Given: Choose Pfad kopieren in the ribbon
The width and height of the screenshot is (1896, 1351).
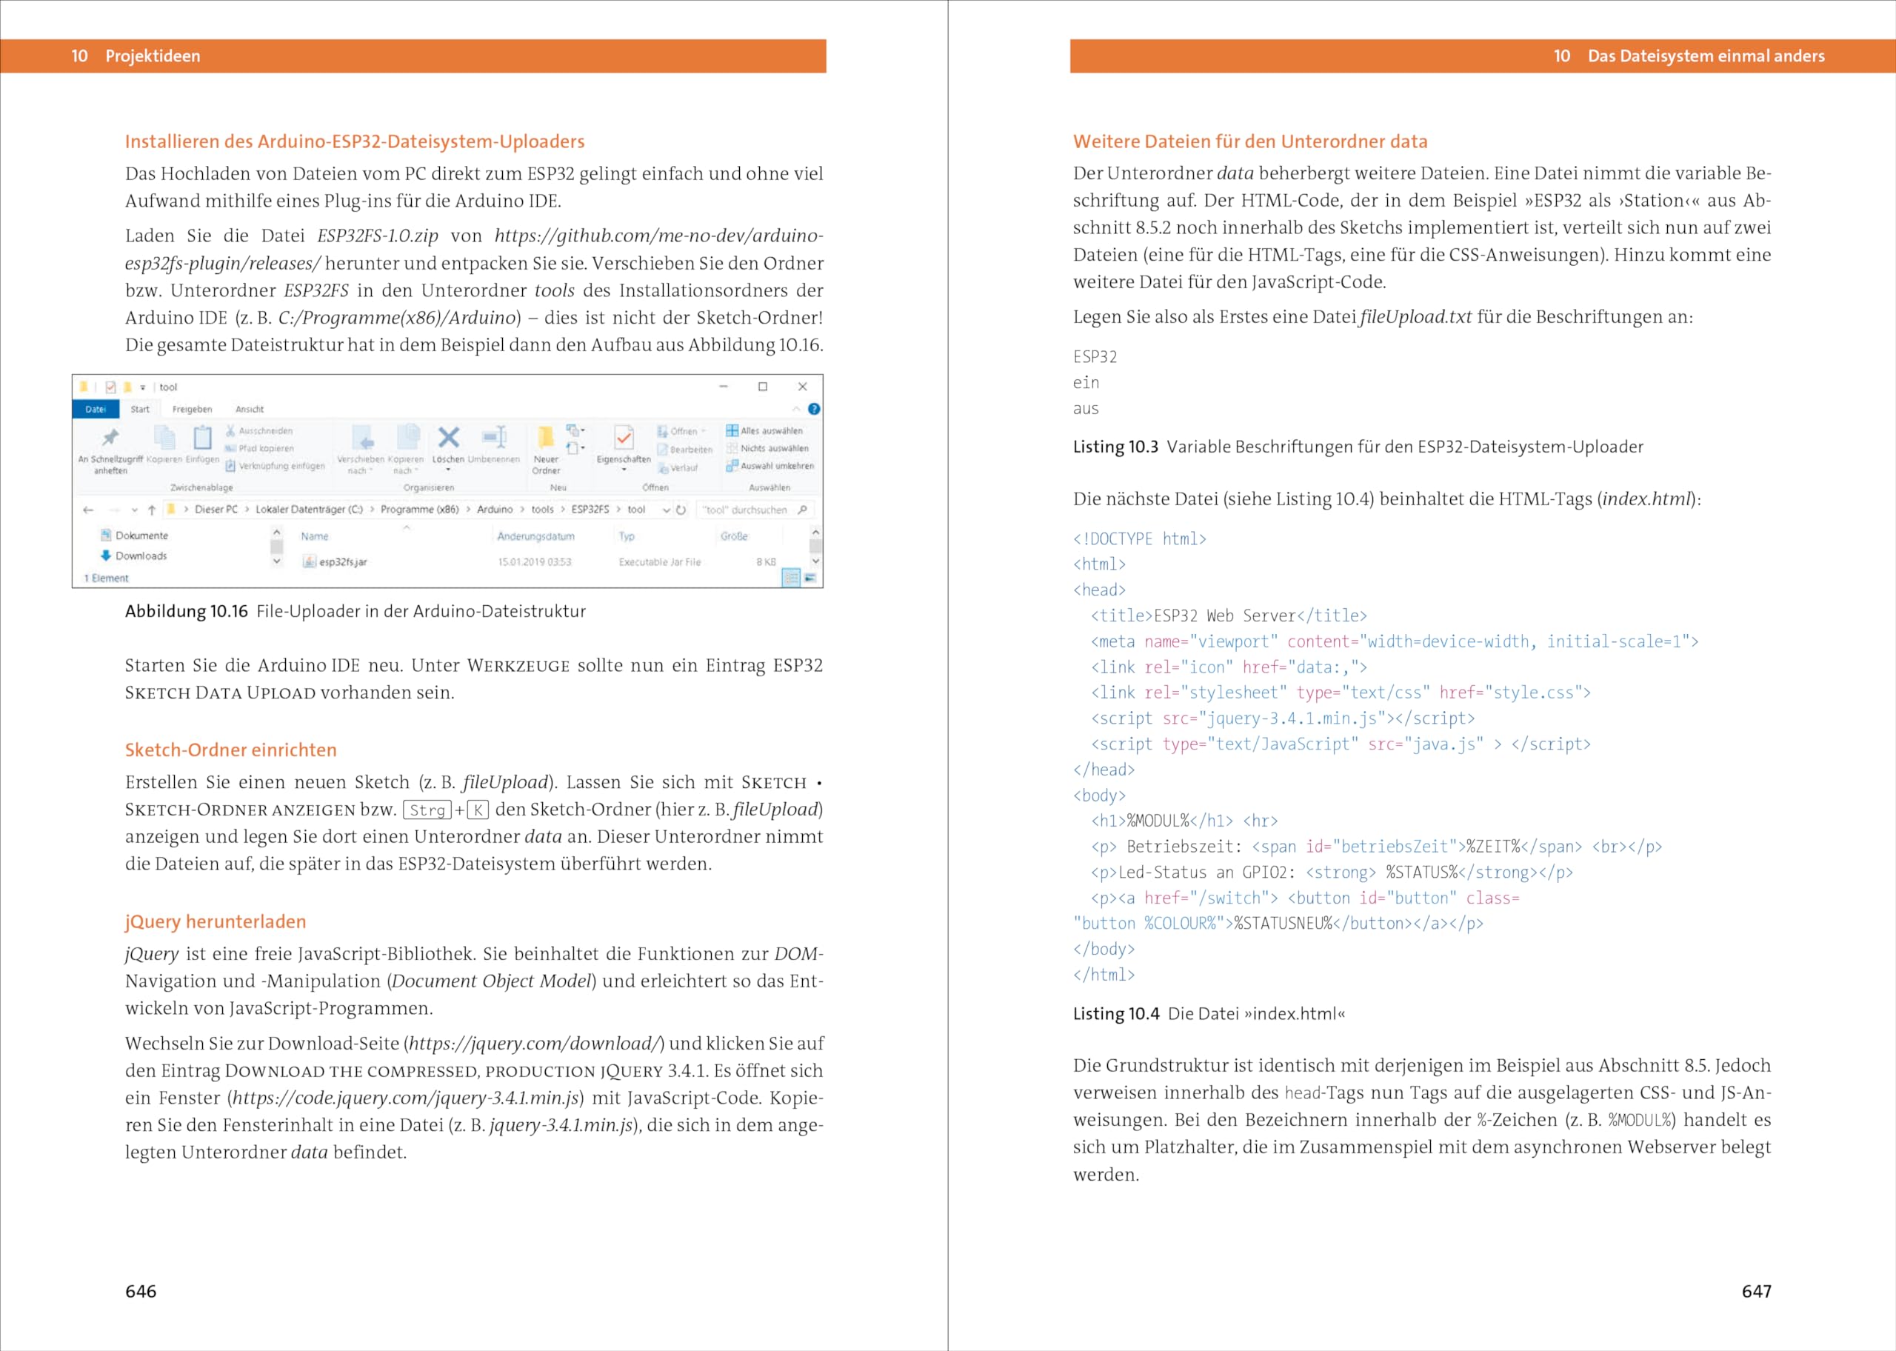Looking at the screenshot, I should 258,448.
